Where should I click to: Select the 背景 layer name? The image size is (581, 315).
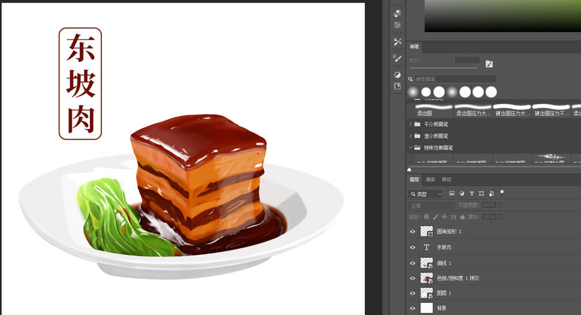[x=442, y=308]
